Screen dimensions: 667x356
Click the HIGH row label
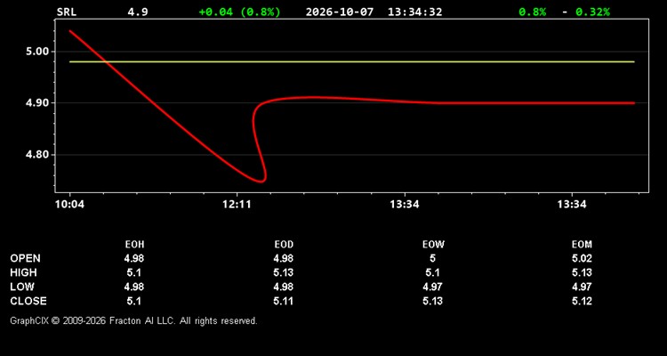(x=23, y=272)
